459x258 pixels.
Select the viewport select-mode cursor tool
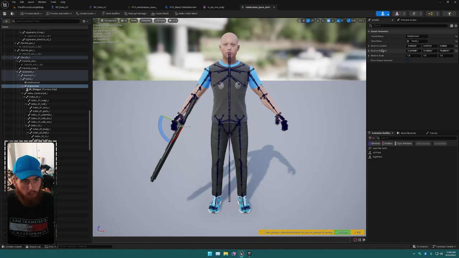coord(299,21)
